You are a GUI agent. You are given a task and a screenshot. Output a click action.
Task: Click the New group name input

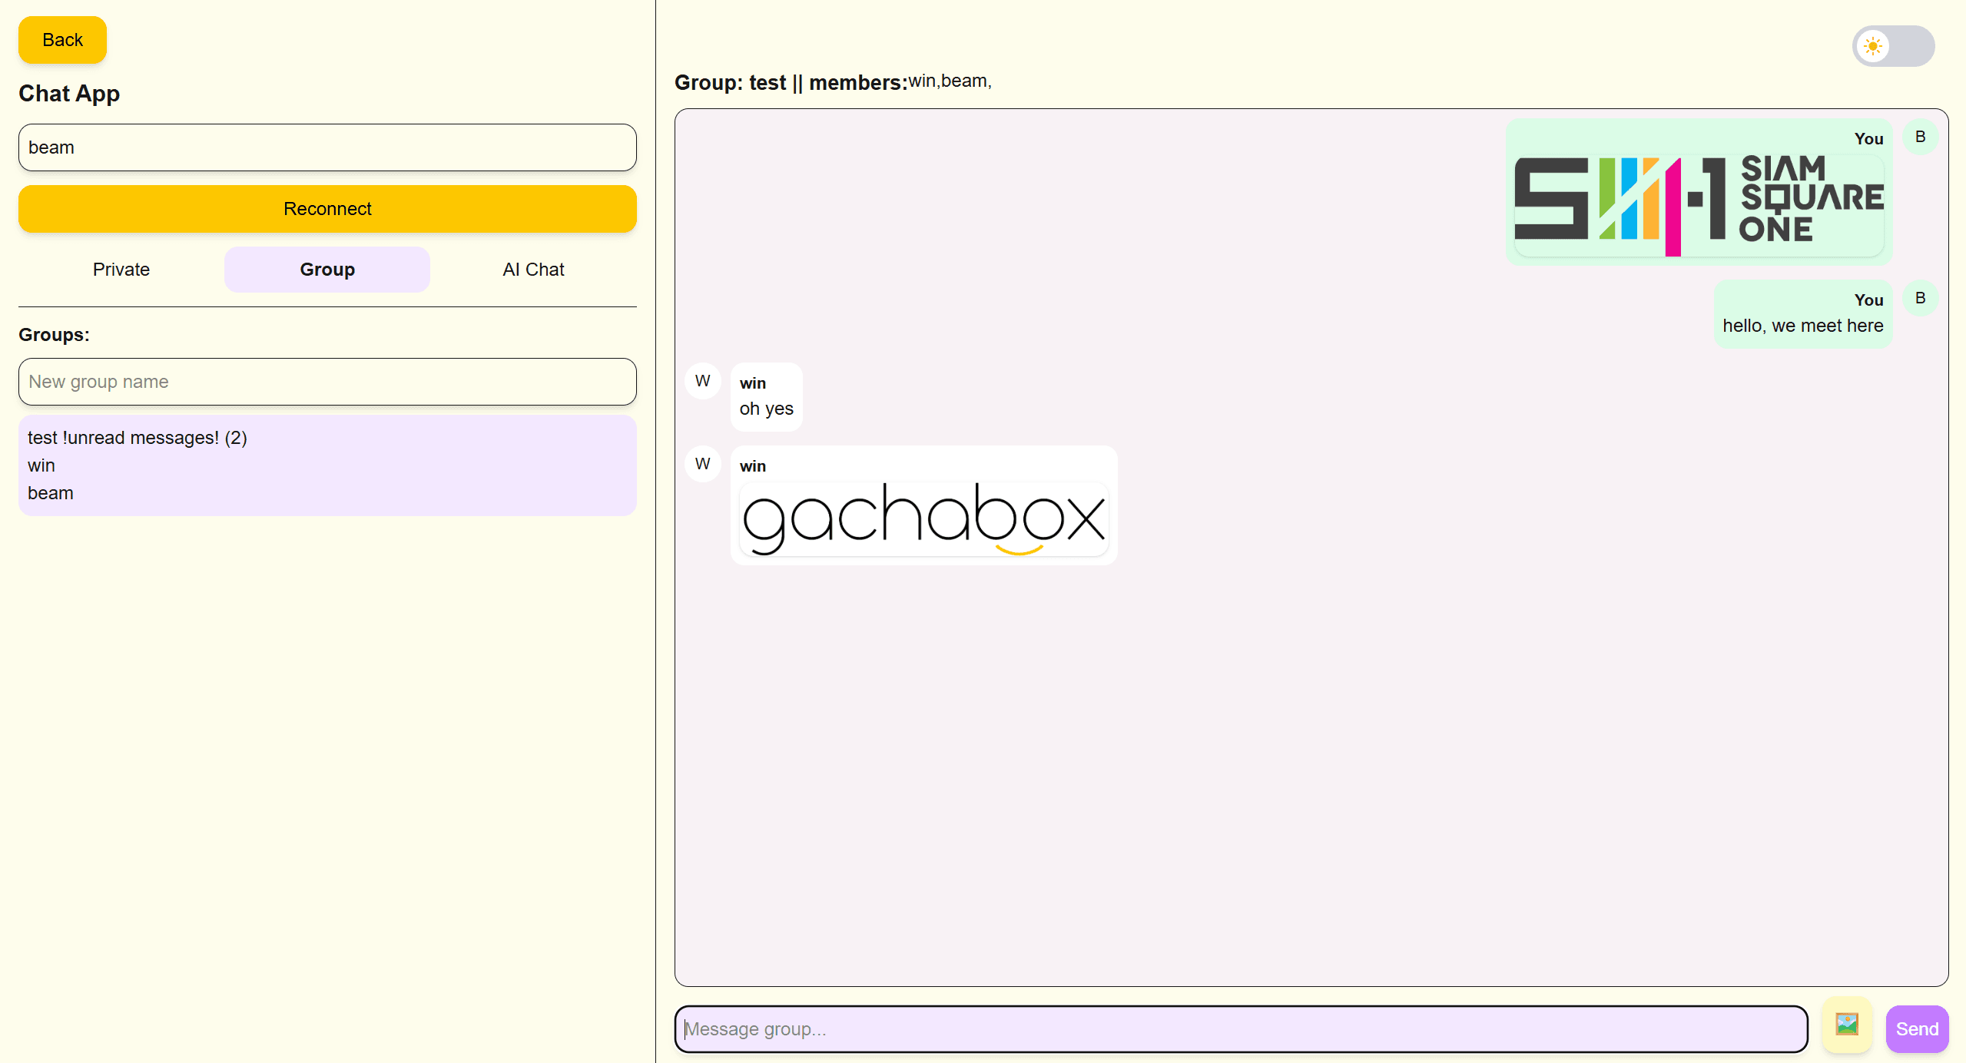click(x=327, y=382)
